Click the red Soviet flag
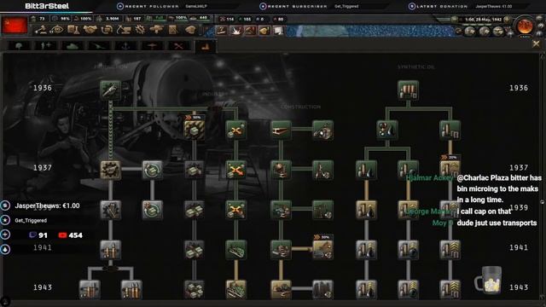 15,25
